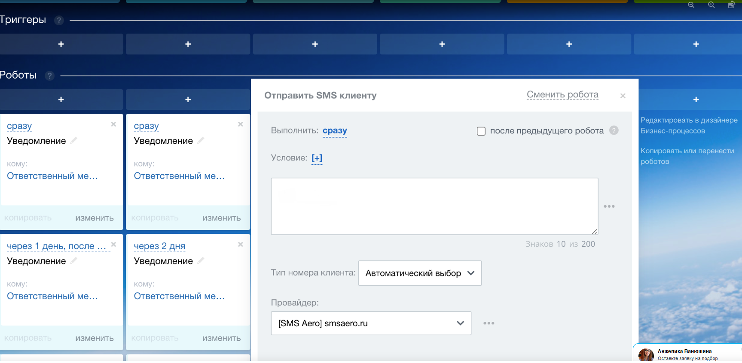Click копировать on the 'через 2 дня' robot
Screen dimensions: 742x363
coord(155,338)
